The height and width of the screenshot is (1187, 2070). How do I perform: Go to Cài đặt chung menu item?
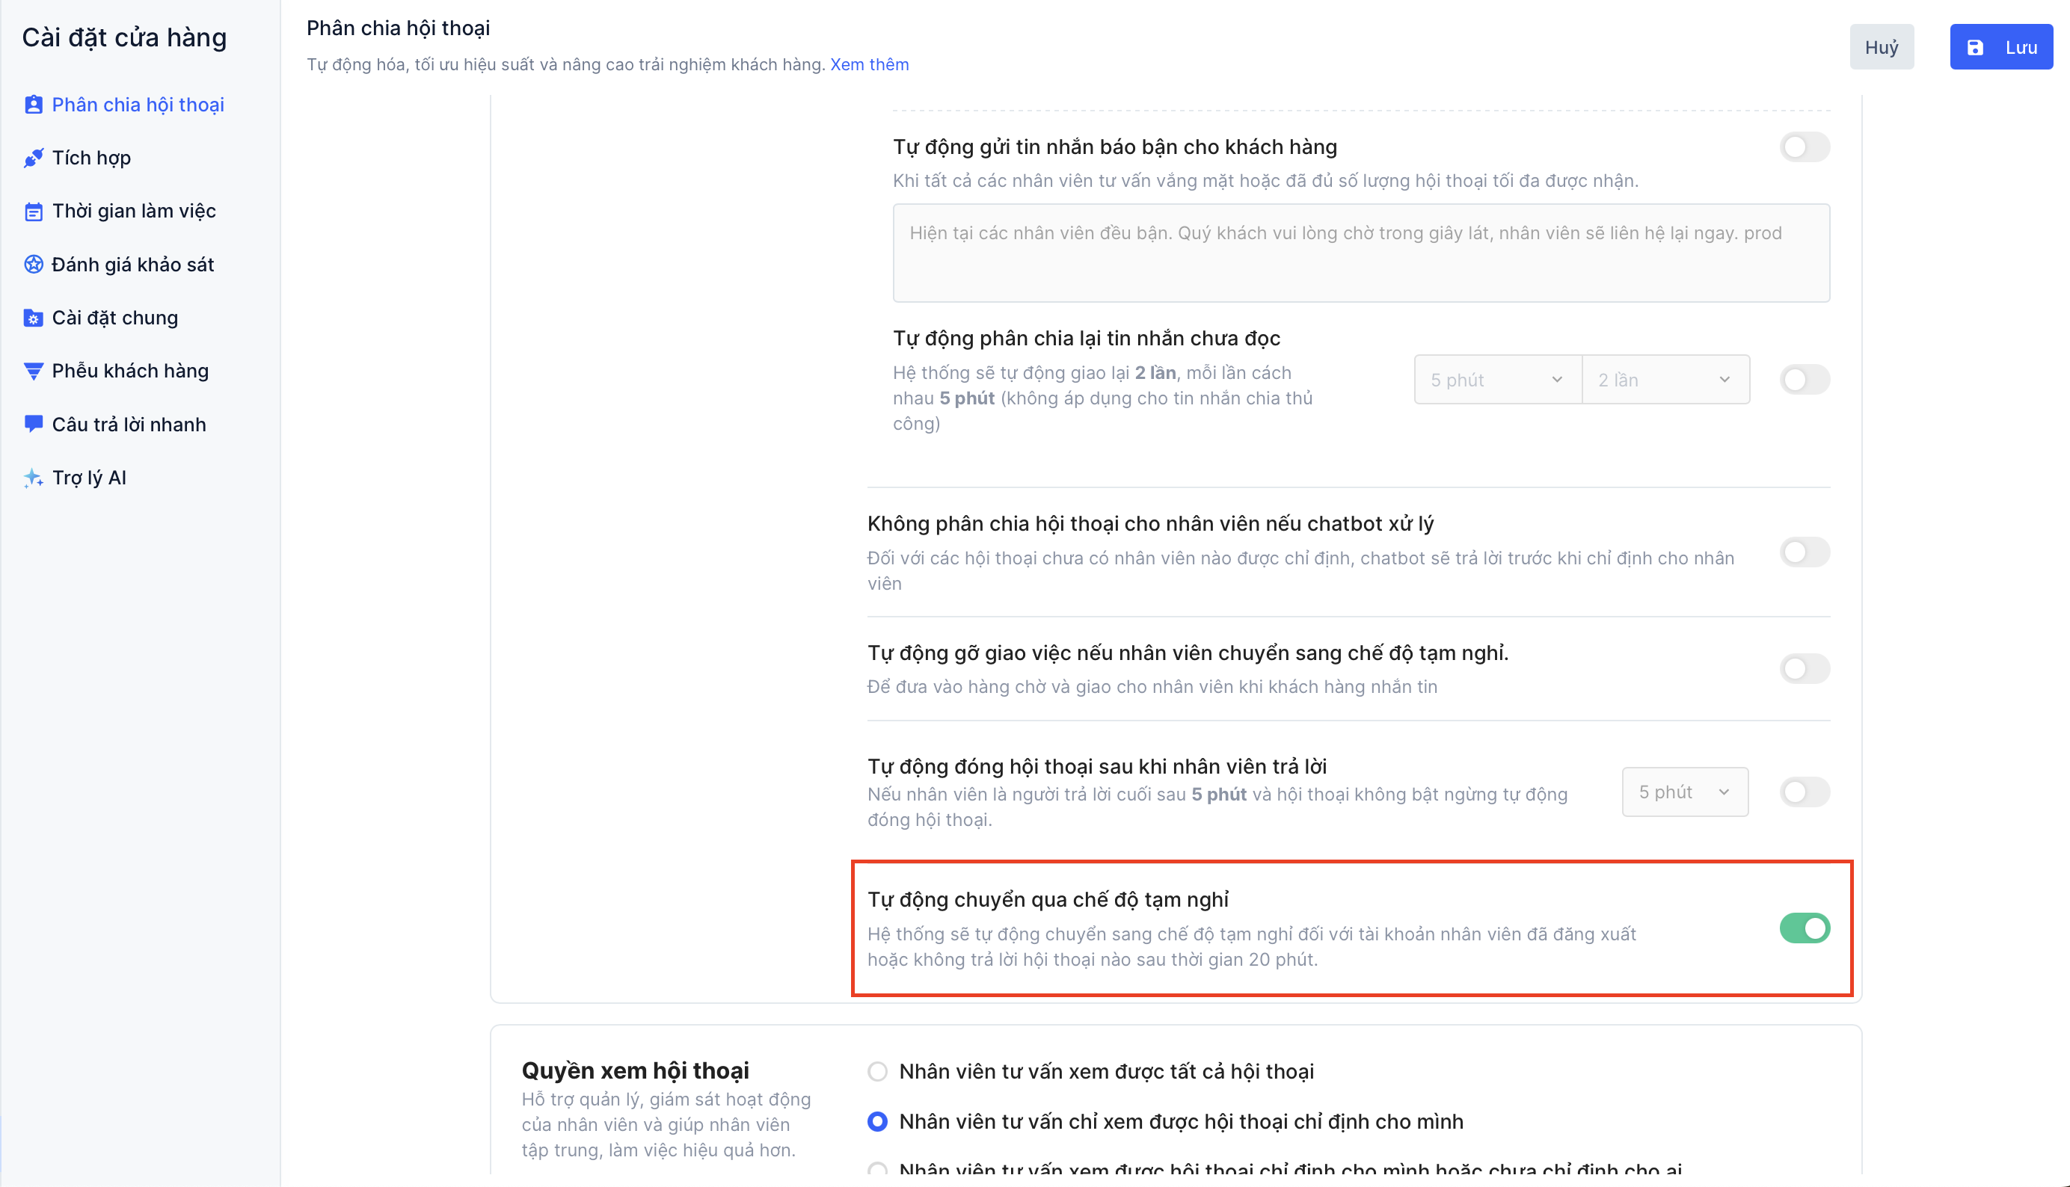point(115,318)
